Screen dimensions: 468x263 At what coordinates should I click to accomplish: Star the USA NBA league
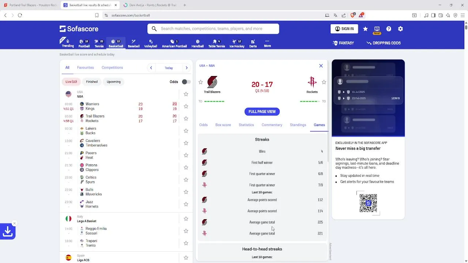186,94
